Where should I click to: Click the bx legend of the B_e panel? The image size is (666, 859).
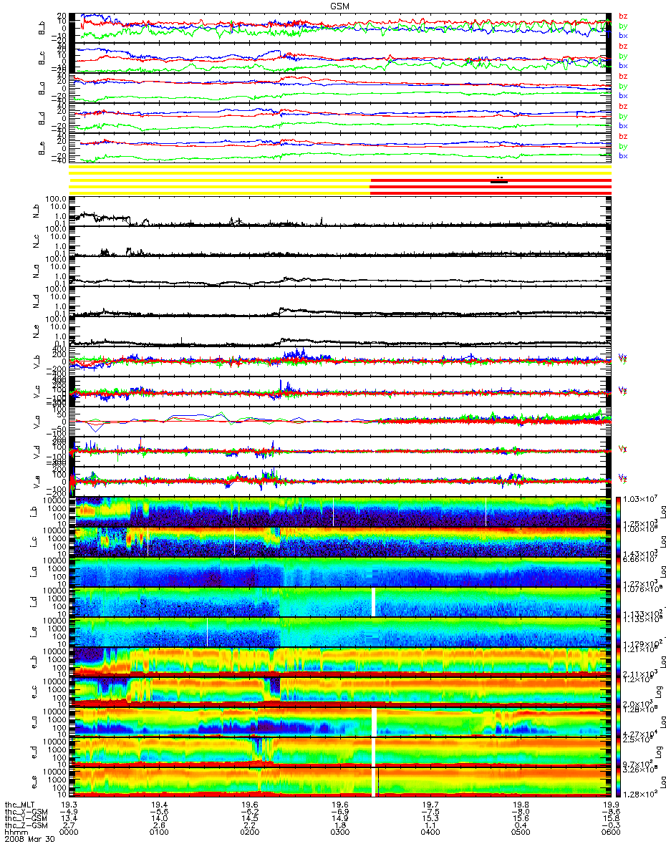pos(623,156)
